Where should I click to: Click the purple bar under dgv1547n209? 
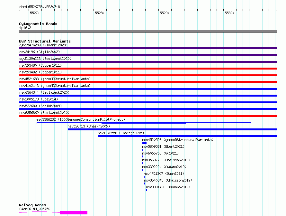148,48
